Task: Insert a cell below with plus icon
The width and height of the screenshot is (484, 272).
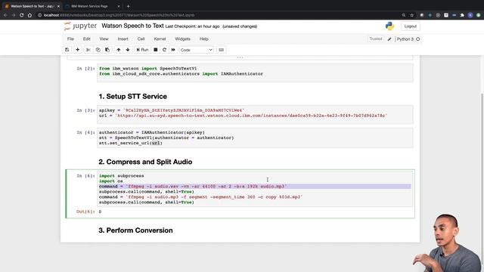Action: coord(77,50)
